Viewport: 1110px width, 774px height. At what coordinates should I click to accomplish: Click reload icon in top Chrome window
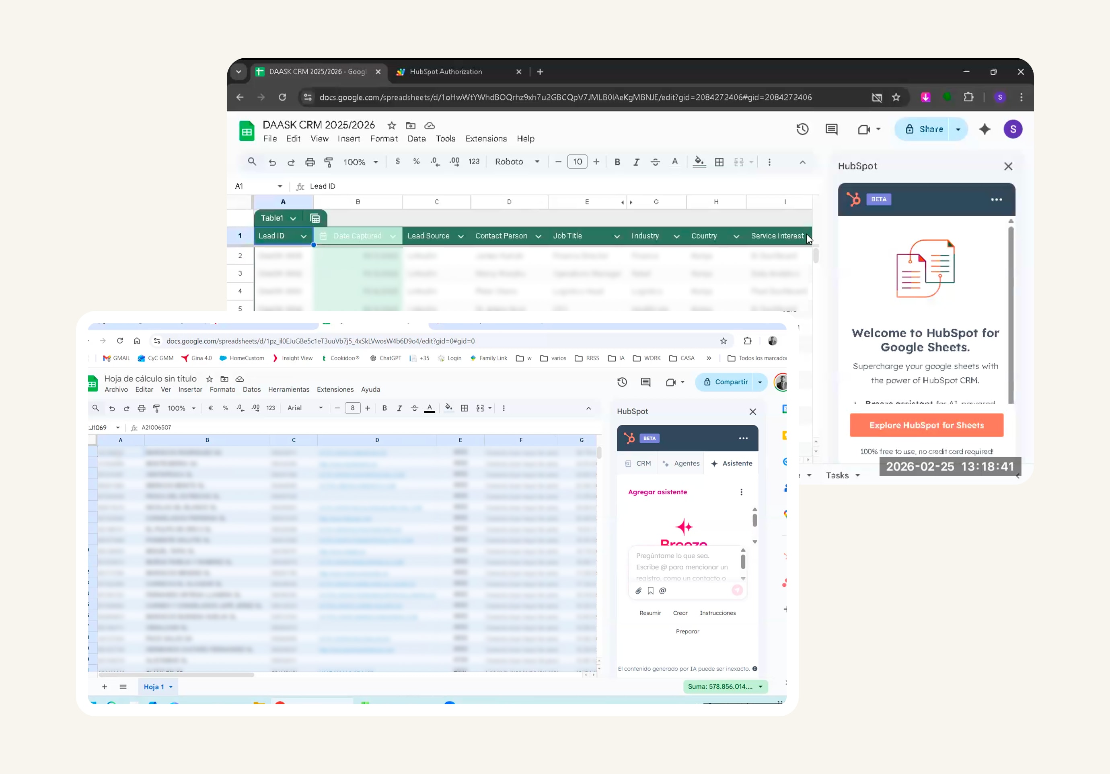pyautogui.click(x=282, y=97)
